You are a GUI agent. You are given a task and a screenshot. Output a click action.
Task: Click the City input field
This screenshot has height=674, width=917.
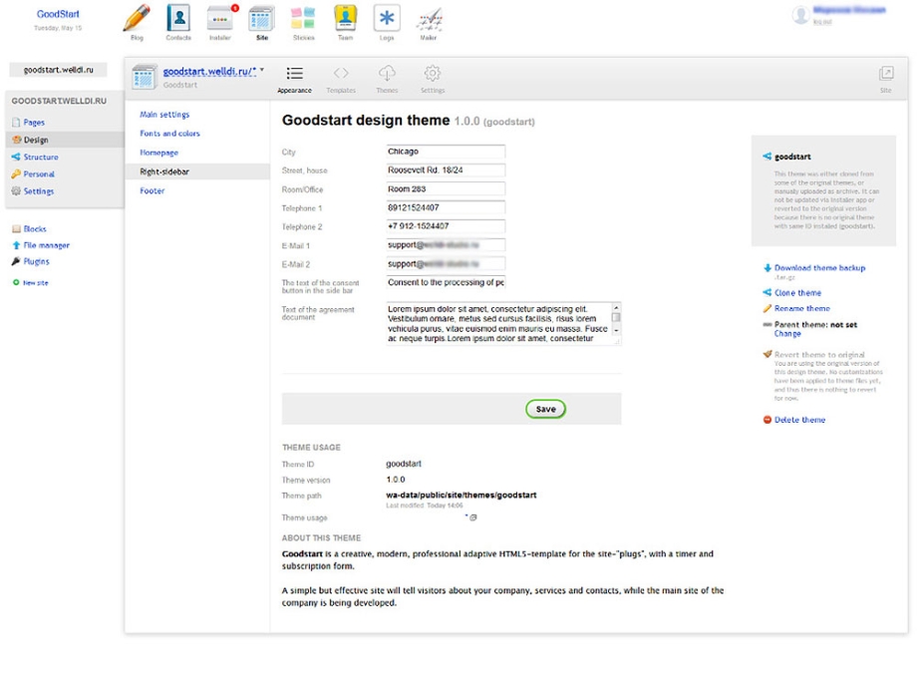[x=446, y=152]
